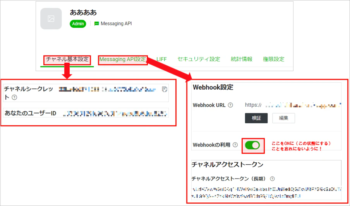Click help icon beside Webhookの利用
This screenshot has height=206, width=350.
tap(235, 145)
